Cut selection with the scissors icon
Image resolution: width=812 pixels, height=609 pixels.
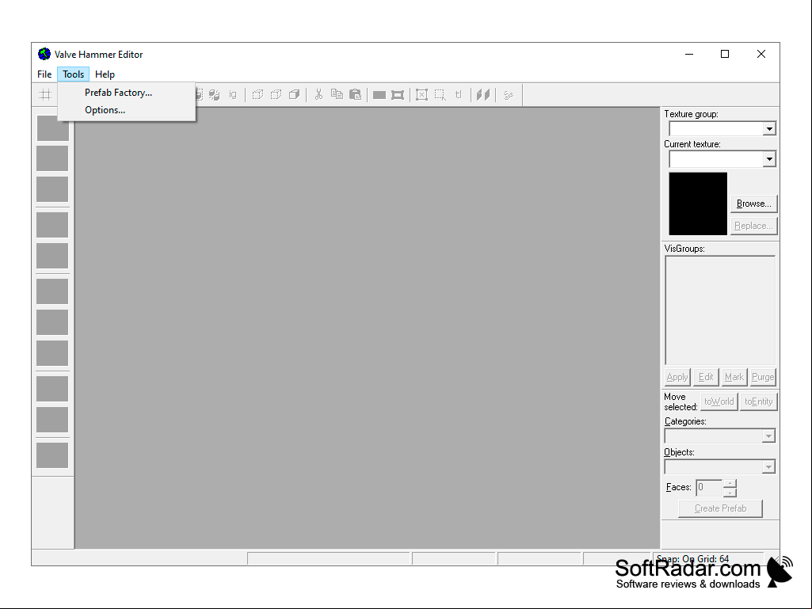pyautogui.click(x=318, y=94)
